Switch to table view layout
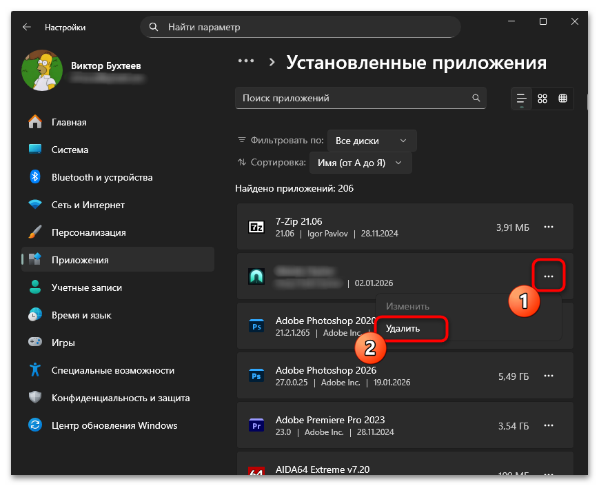Screen dimensions: 599x486 point(562,99)
